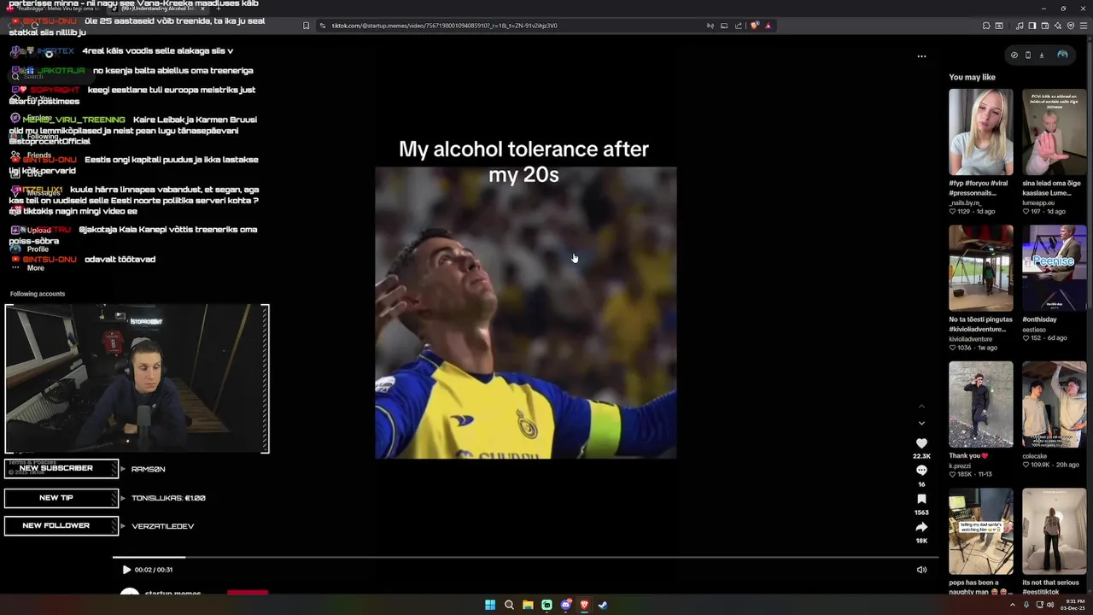Screen dimensions: 1093x615
Task: Go to previous video with up chevron
Action: (x=921, y=406)
